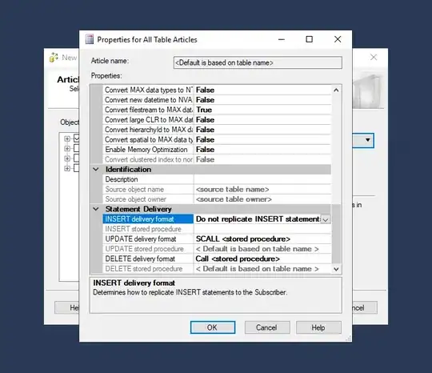
Task: Tick the second object checkbox in wizard tree
Action: coord(76,148)
